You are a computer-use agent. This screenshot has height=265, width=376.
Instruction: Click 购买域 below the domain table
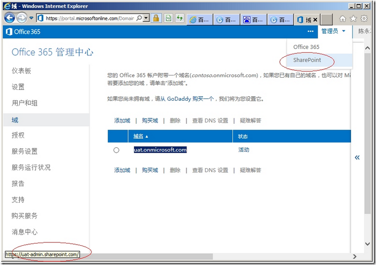[150, 170]
